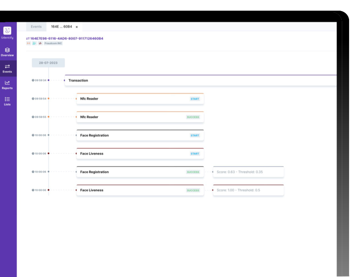The width and height of the screenshot is (351, 277).
Task: Click the Udentify logo icon
Action: point(7,31)
